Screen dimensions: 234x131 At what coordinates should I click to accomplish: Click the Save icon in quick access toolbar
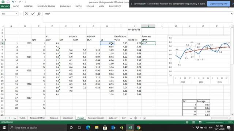point(8,2)
